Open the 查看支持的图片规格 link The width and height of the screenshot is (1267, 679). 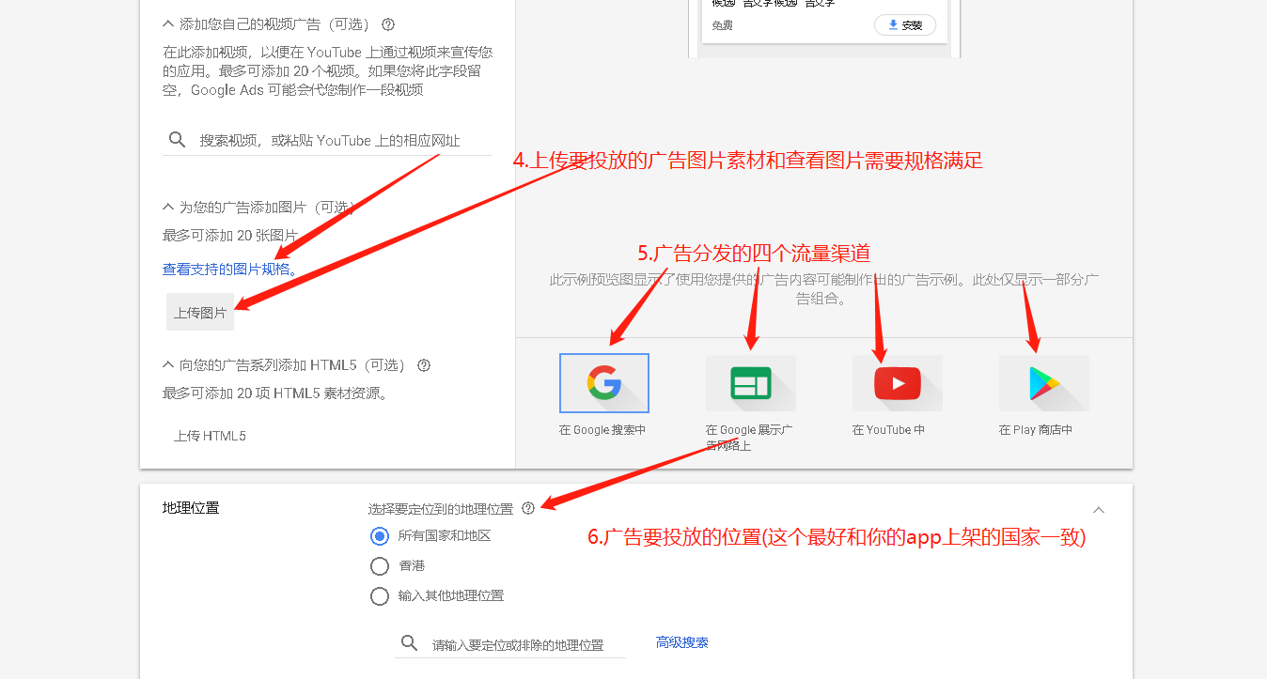(229, 270)
